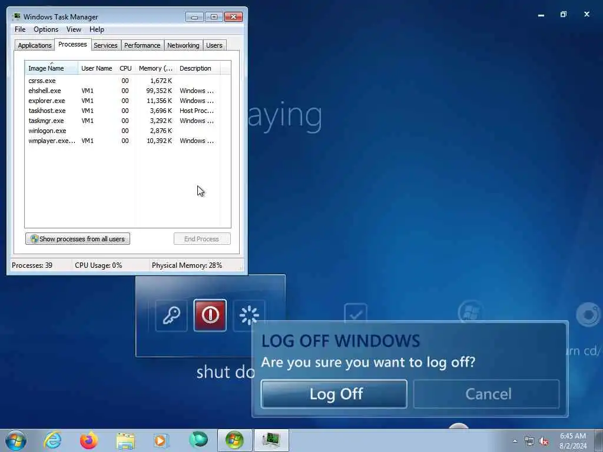Click Show processes from all users button
Image resolution: width=603 pixels, height=452 pixels.
78,239
